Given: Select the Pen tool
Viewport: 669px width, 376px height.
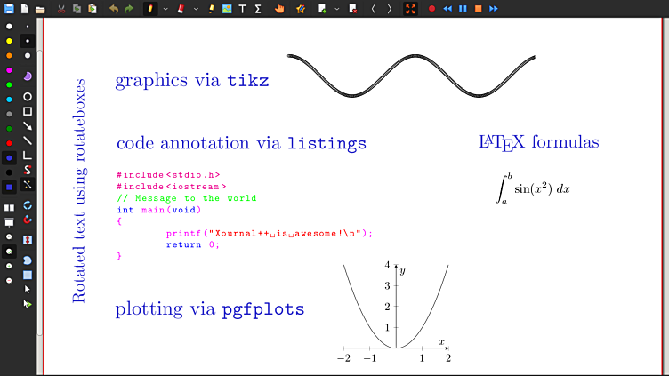Looking at the screenshot, I should [x=149, y=9].
